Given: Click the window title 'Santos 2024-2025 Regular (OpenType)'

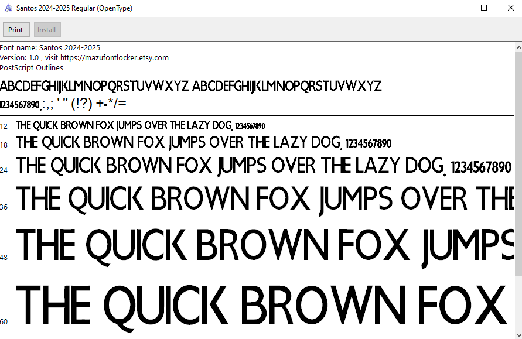Looking at the screenshot, I should click(x=74, y=8).
